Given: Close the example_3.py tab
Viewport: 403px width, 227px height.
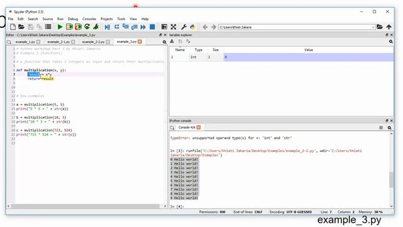Looking at the screenshot, I should [140, 42].
